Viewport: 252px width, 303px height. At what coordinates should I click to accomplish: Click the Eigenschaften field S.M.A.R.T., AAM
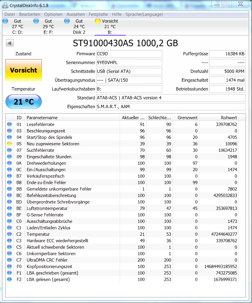pos(171,107)
